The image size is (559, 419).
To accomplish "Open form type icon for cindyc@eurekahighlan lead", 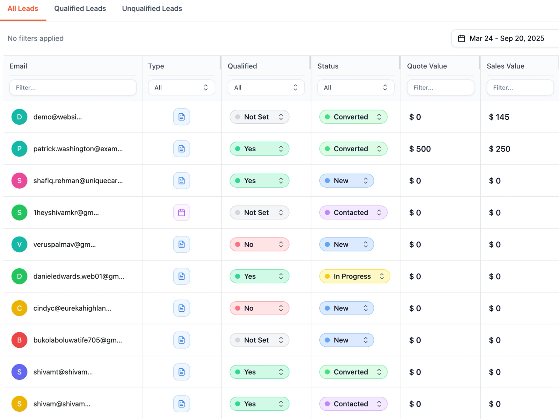I will point(181,308).
